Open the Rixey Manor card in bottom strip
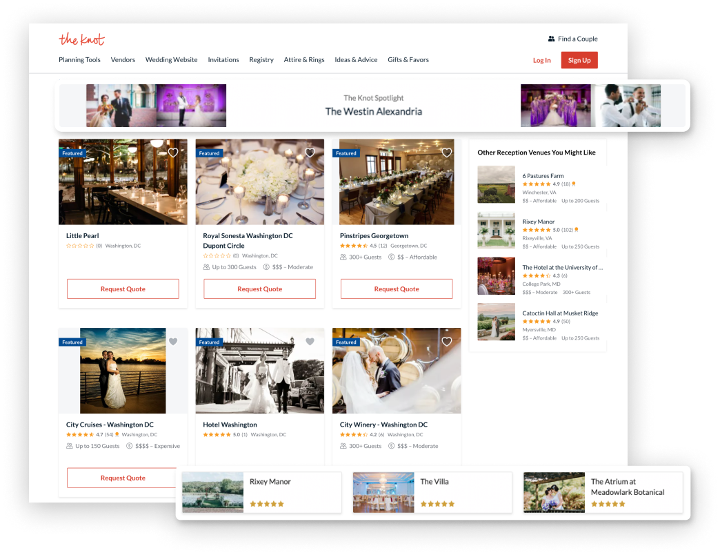 coord(262,492)
